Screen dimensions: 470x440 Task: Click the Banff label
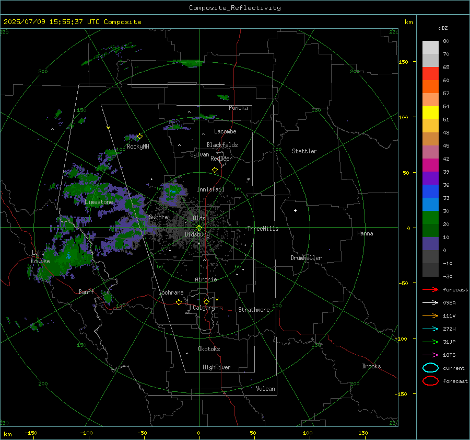click(86, 291)
